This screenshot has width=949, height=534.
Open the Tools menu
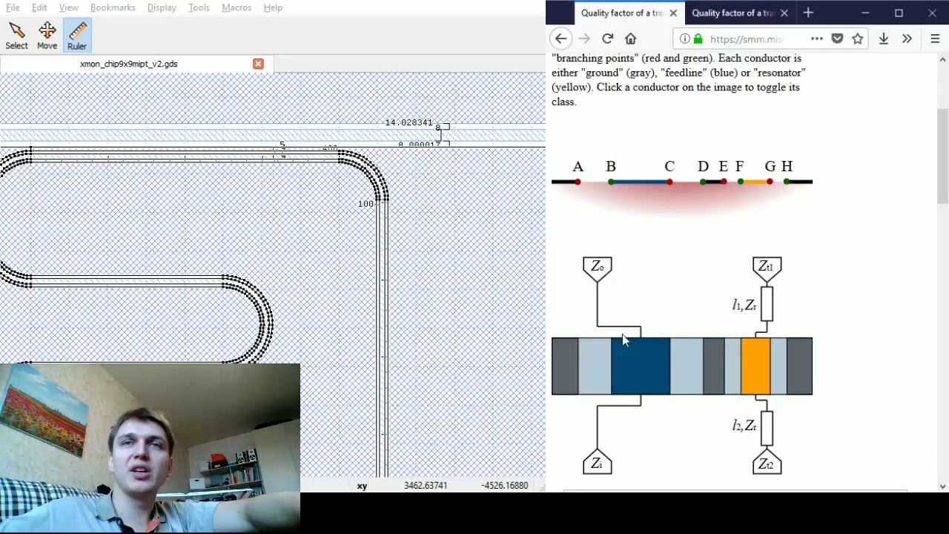click(x=199, y=7)
